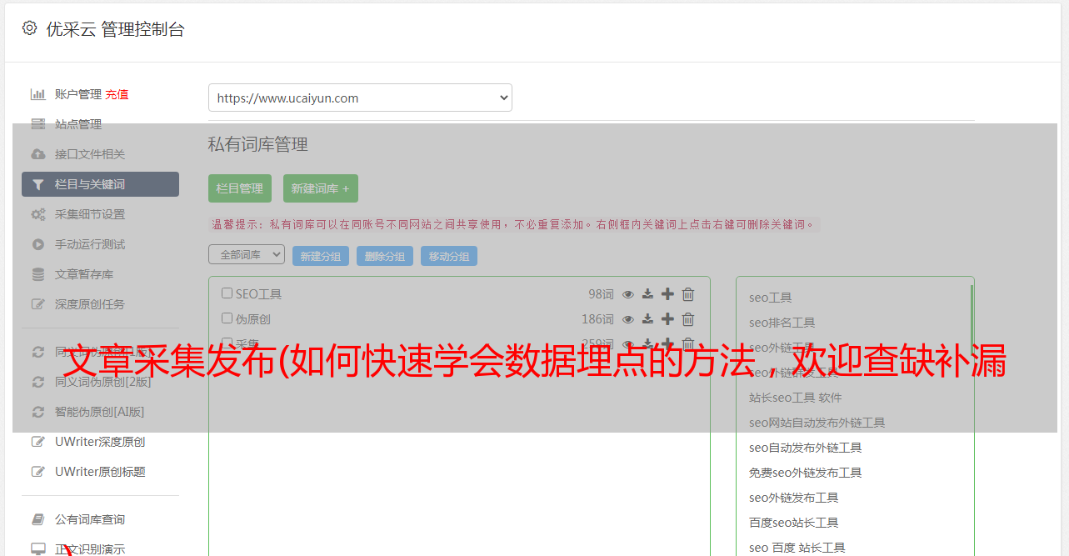Click the 移动分组 button
The height and width of the screenshot is (556, 1069).
pyautogui.click(x=449, y=256)
